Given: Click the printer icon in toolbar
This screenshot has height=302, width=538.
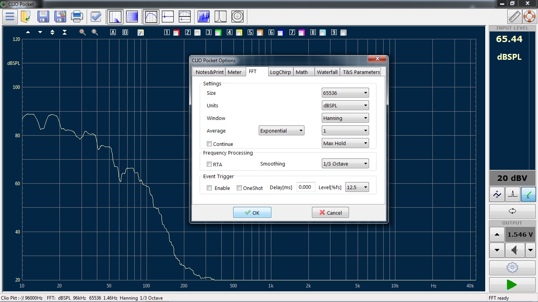Looking at the screenshot, I should pyautogui.click(x=77, y=17).
